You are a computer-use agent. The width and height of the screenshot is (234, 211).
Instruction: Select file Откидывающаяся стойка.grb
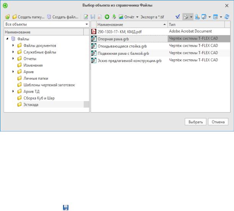[122, 46]
